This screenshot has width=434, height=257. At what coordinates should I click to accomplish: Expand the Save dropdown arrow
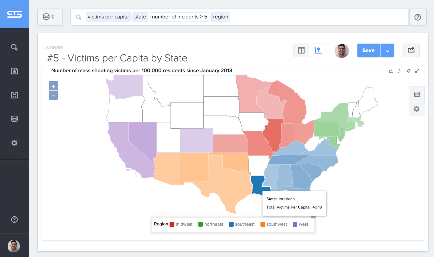point(387,51)
